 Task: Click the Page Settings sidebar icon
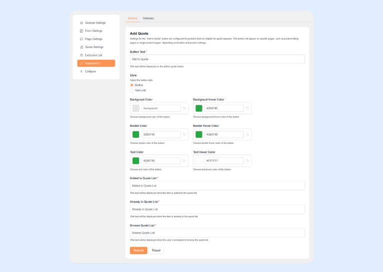point(82,39)
